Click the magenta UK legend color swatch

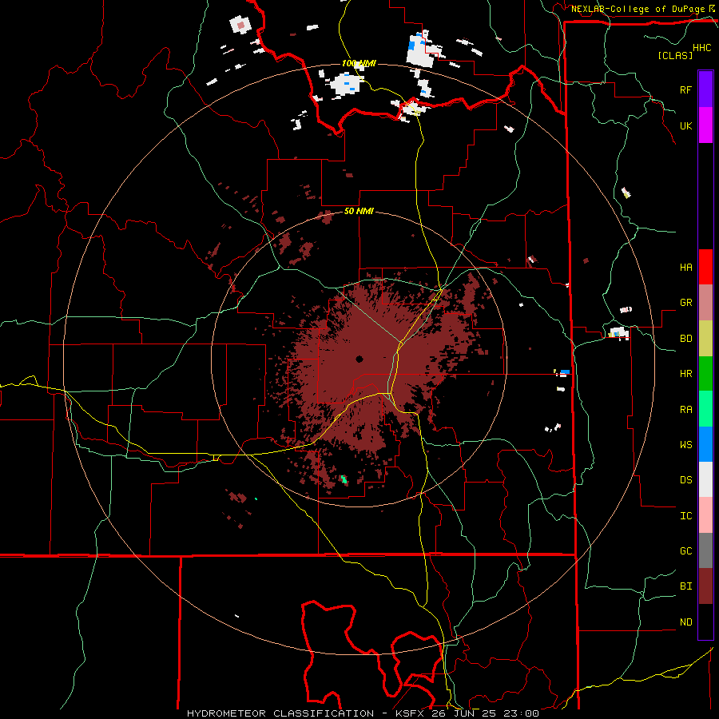tap(705, 125)
